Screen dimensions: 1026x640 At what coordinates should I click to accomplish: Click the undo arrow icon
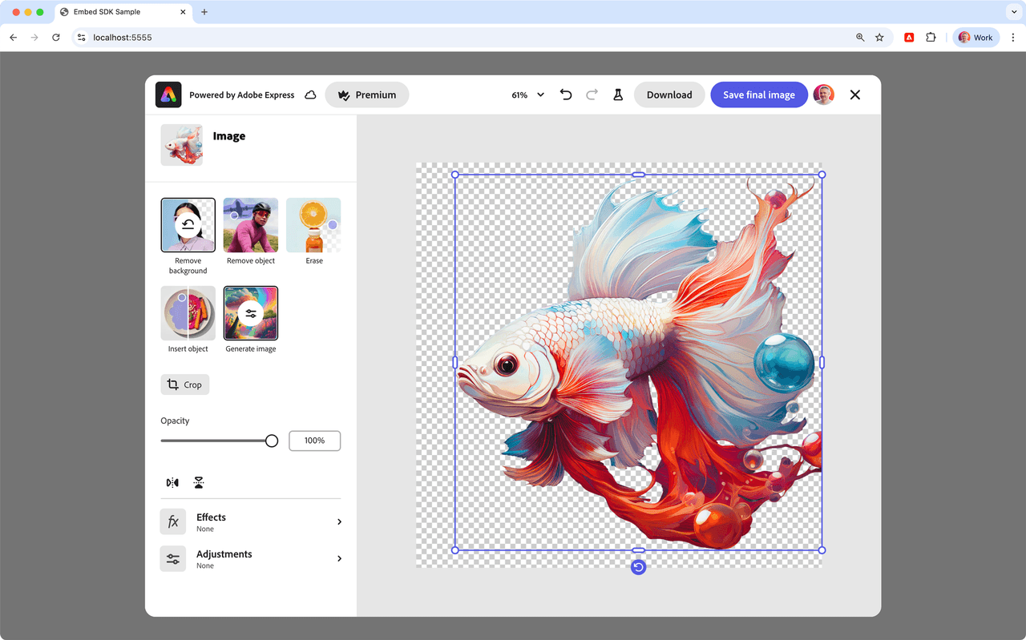coord(566,95)
